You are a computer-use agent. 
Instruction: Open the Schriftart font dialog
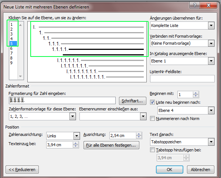click(132, 101)
